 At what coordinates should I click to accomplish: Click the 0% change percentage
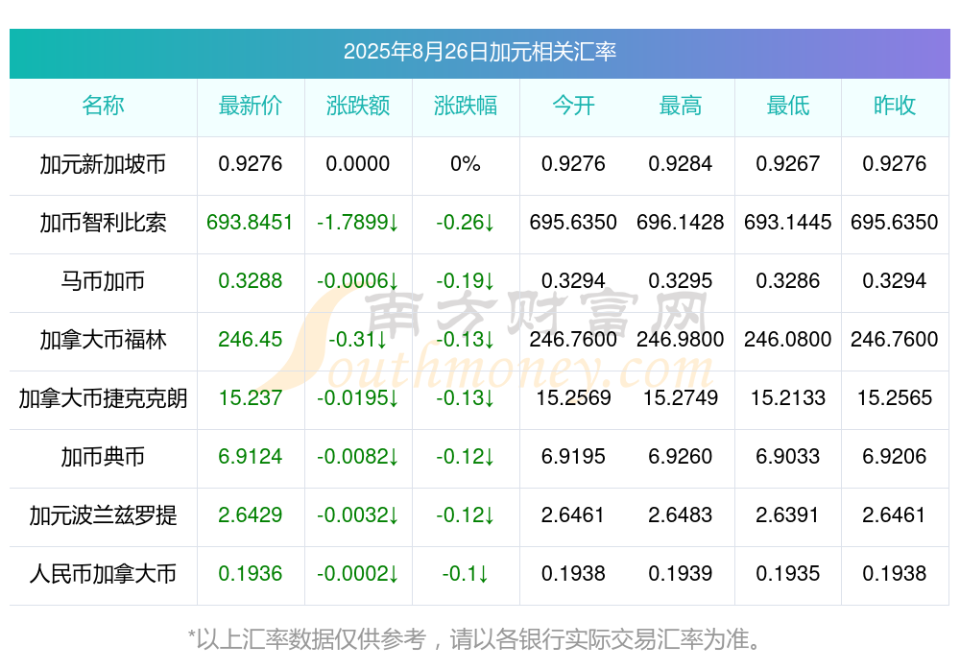tap(466, 164)
